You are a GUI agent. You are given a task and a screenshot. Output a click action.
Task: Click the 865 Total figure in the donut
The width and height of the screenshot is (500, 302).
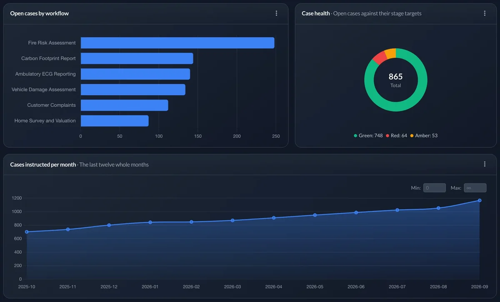[x=396, y=80]
